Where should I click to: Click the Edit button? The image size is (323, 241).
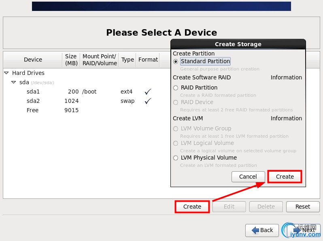(229, 207)
